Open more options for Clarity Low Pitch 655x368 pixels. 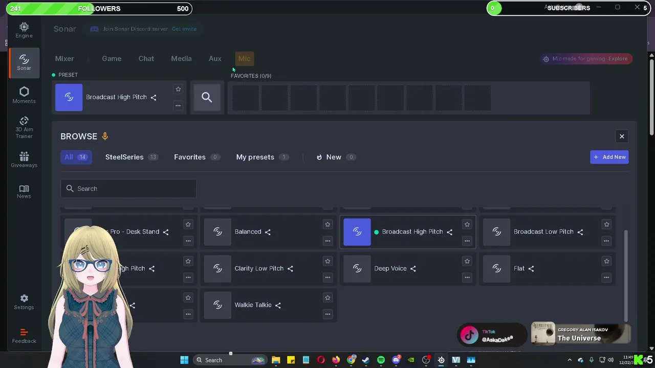pyautogui.click(x=327, y=278)
